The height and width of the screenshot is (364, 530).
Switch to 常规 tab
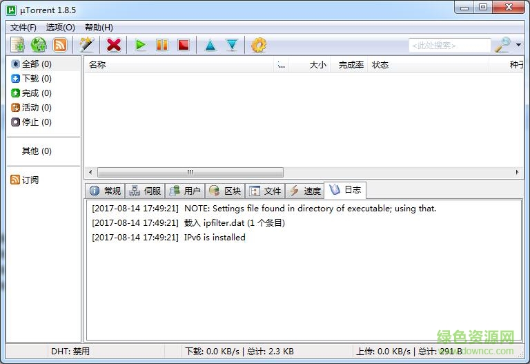click(x=105, y=191)
